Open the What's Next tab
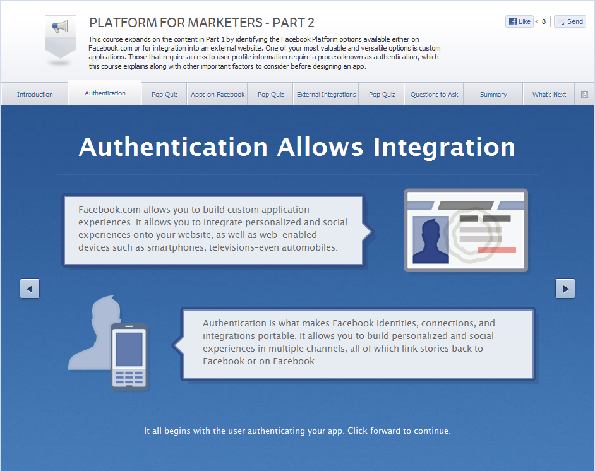Viewport: 595px width, 471px height. click(549, 94)
